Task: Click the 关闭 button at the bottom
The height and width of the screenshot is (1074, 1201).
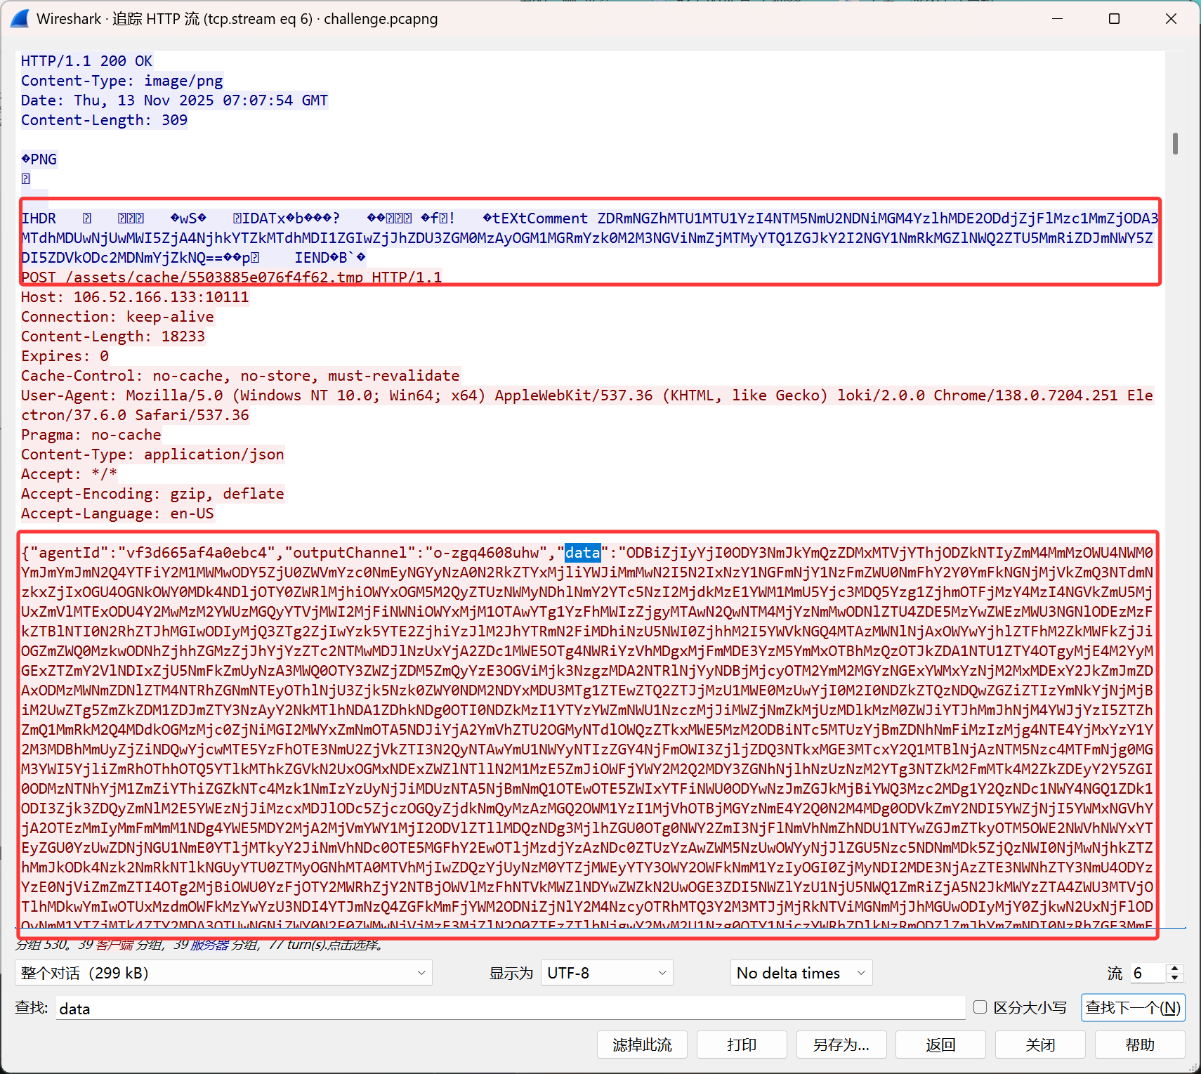Action: pos(1040,1044)
